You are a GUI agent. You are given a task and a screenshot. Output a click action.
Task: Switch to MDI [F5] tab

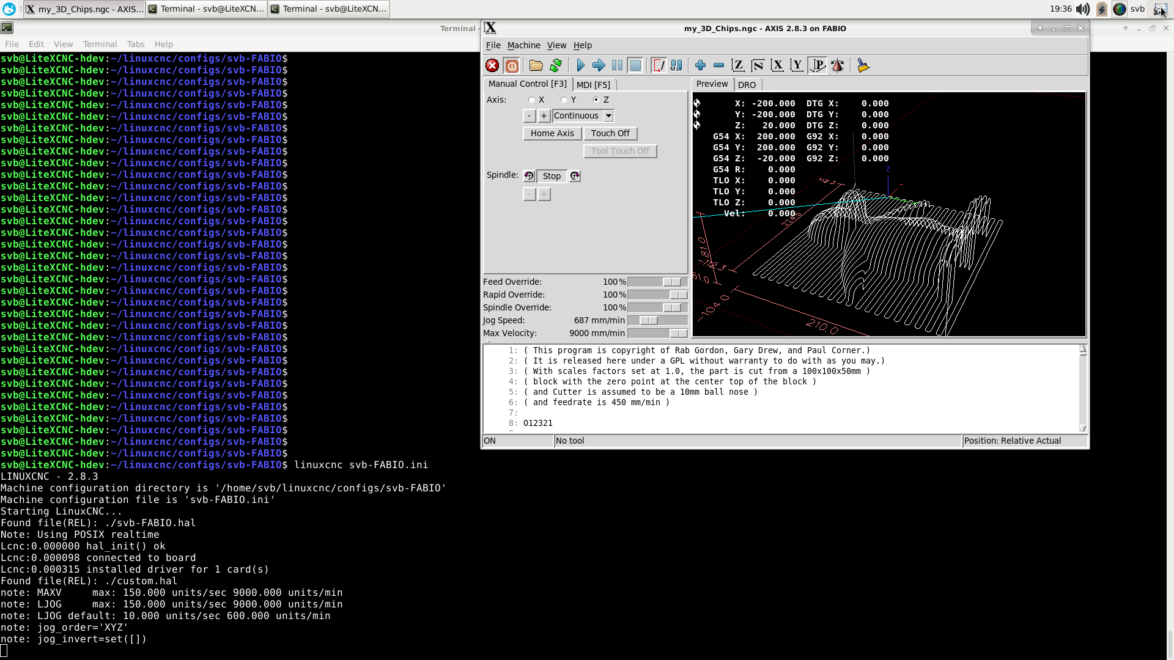[x=593, y=85]
